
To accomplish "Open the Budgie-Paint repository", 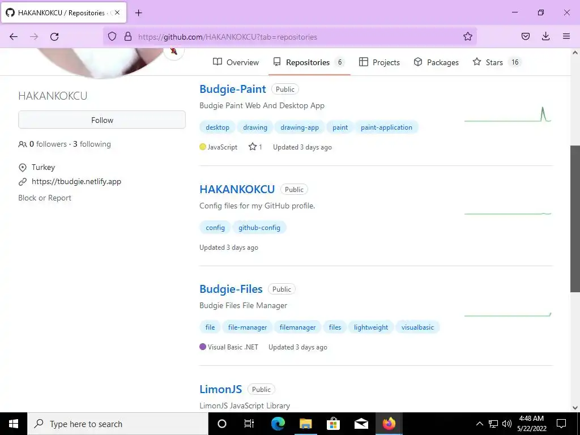I will [x=233, y=89].
